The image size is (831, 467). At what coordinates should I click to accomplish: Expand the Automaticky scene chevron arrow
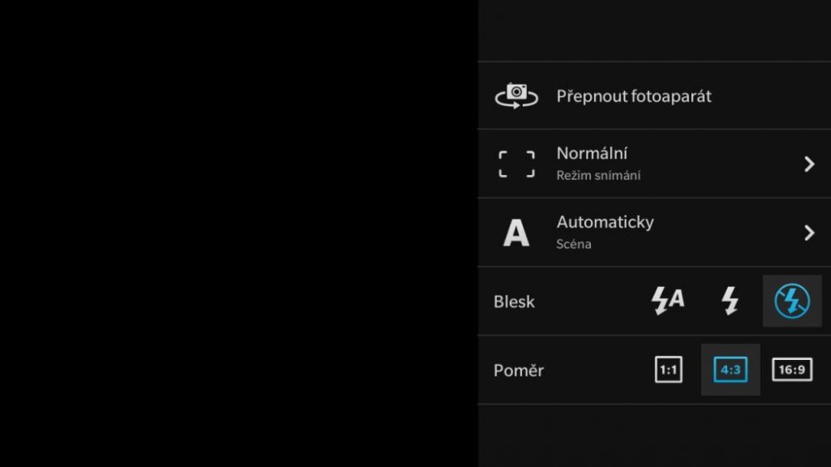click(x=809, y=233)
